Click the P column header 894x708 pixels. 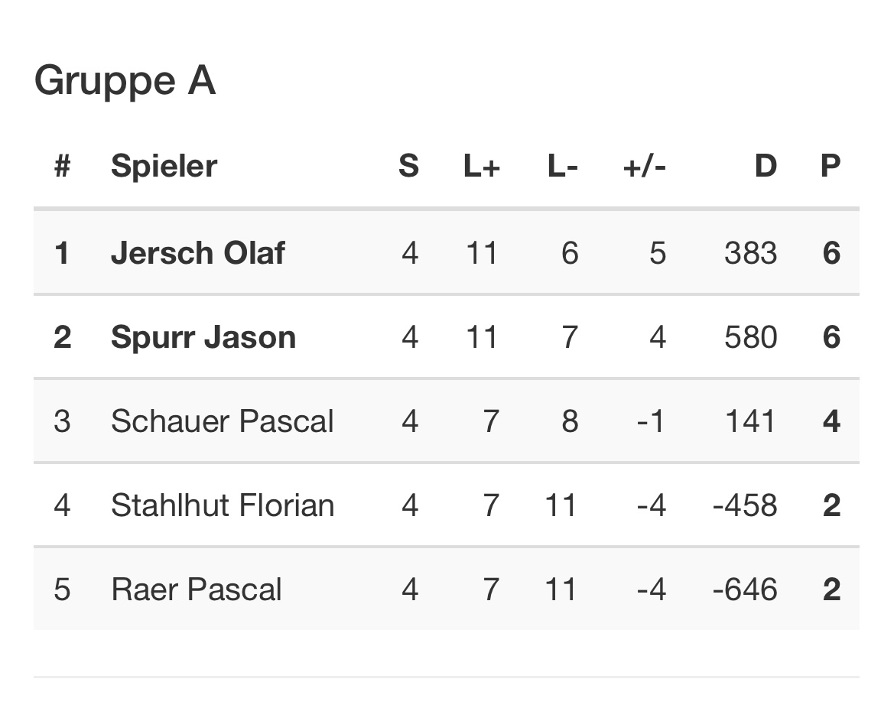click(x=831, y=166)
